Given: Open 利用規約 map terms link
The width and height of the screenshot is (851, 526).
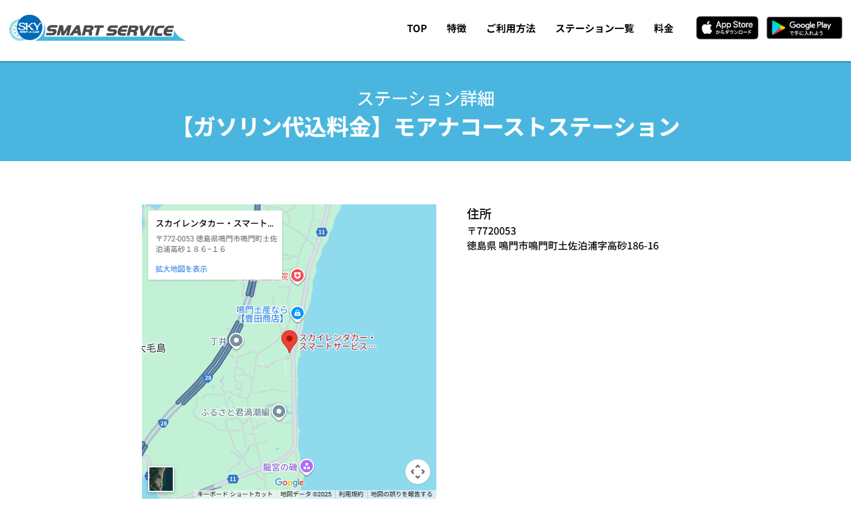Looking at the screenshot, I should [351, 495].
